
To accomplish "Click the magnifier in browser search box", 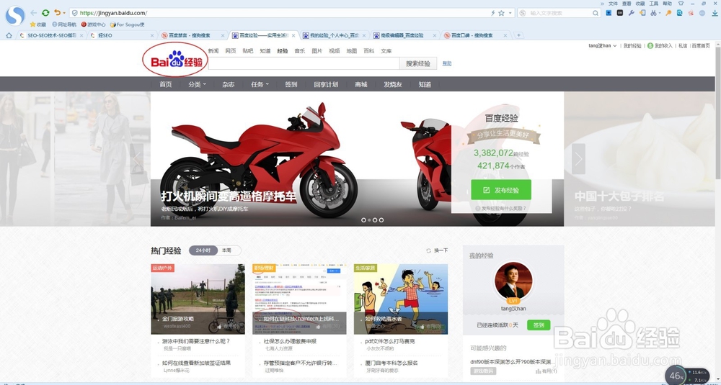I will pyautogui.click(x=596, y=13).
